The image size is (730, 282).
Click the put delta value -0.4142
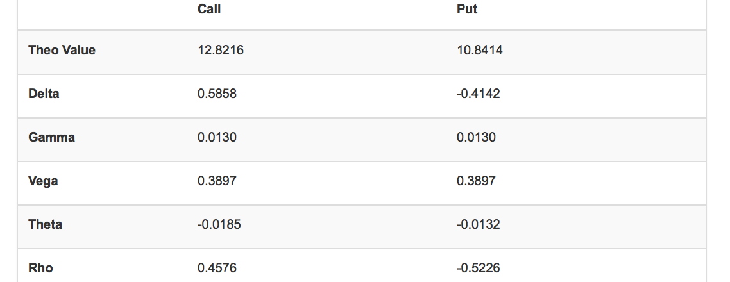click(479, 94)
